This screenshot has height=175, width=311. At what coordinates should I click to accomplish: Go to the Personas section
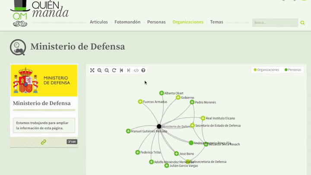tap(156, 22)
